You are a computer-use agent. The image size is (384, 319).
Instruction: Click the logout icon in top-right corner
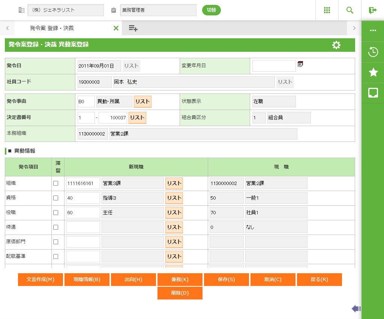(x=372, y=10)
